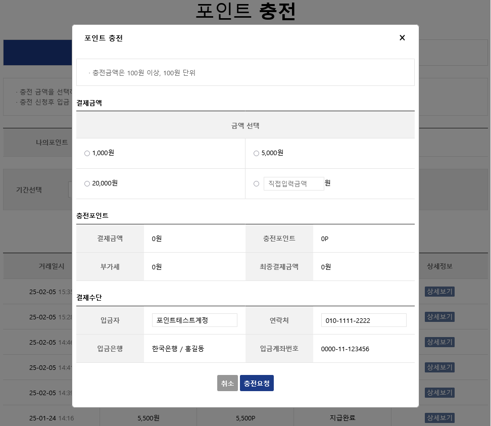The width and height of the screenshot is (491, 426).
Task: Close the 포인트 충전 dialog with X
Action: 402,38
